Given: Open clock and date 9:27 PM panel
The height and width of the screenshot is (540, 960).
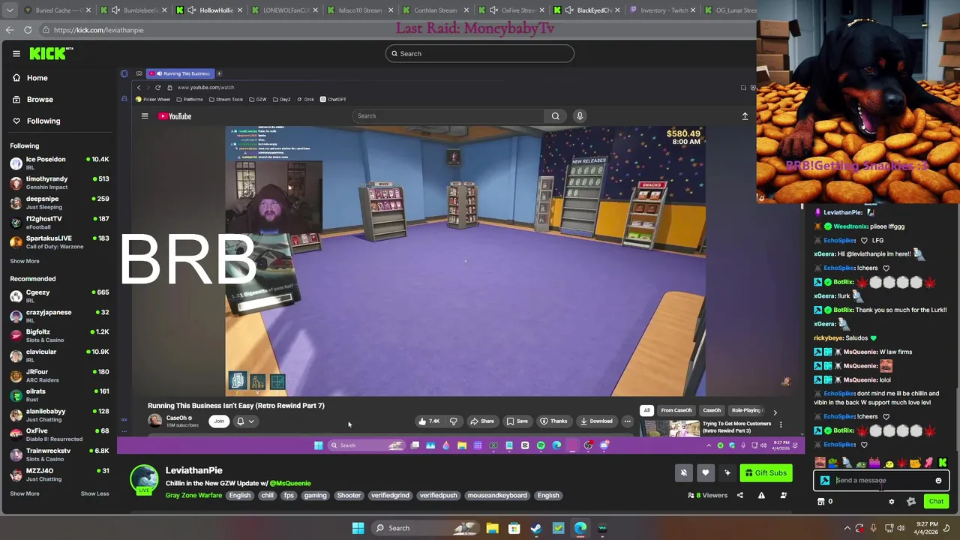Looking at the screenshot, I should [927, 528].
